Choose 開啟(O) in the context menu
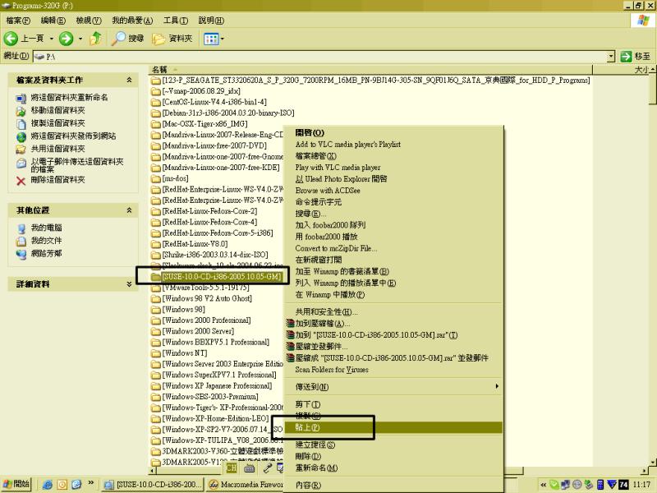Image resolution: width=657 pixels, height=493 pixels. click(393, 132)
